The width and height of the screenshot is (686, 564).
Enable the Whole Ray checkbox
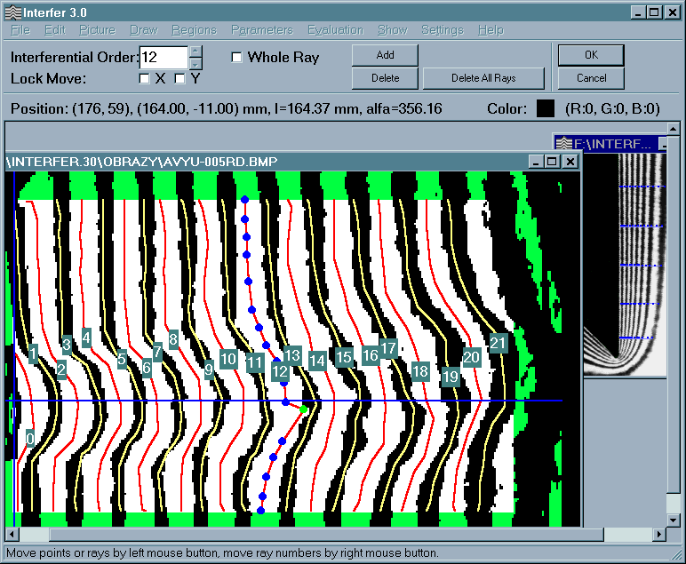[236, 58]
